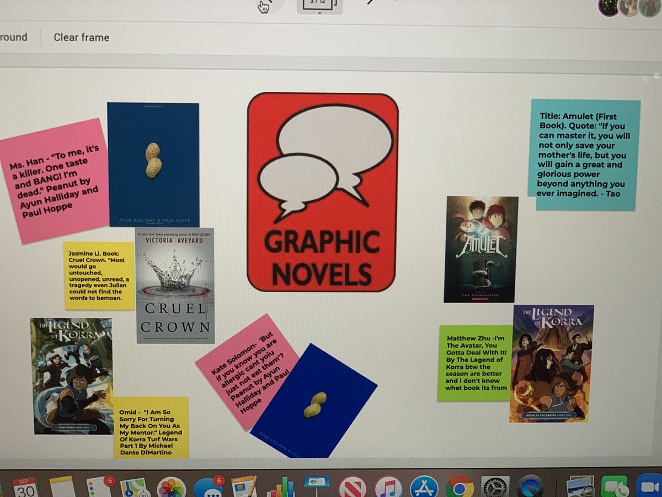Select Matthew Zhu's green Korra sticky note

pos(475,363)
